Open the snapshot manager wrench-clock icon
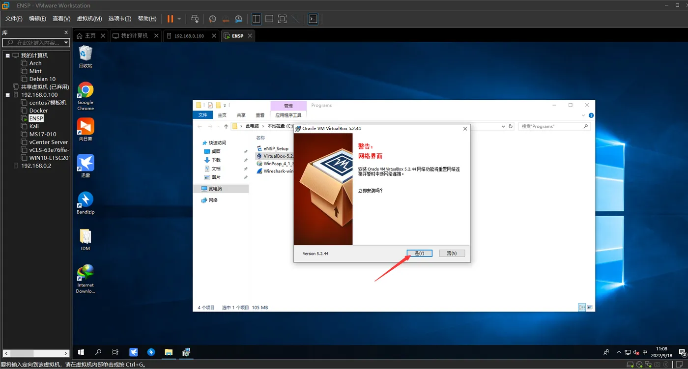This screenshot has width=688, height=369. [x=238, y=19]
